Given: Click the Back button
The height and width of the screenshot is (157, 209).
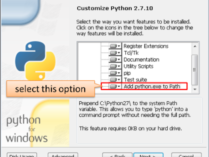Looking at the screenshot, I should click(x=118, y=155).
